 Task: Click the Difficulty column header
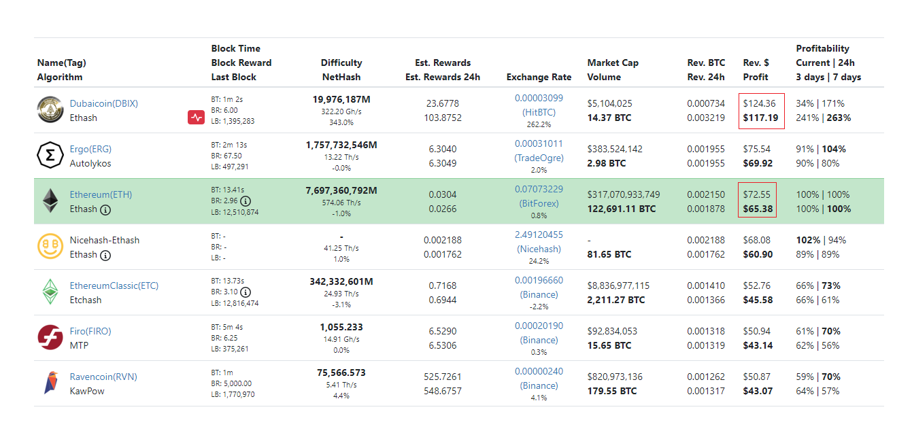[x=341, y=63]
